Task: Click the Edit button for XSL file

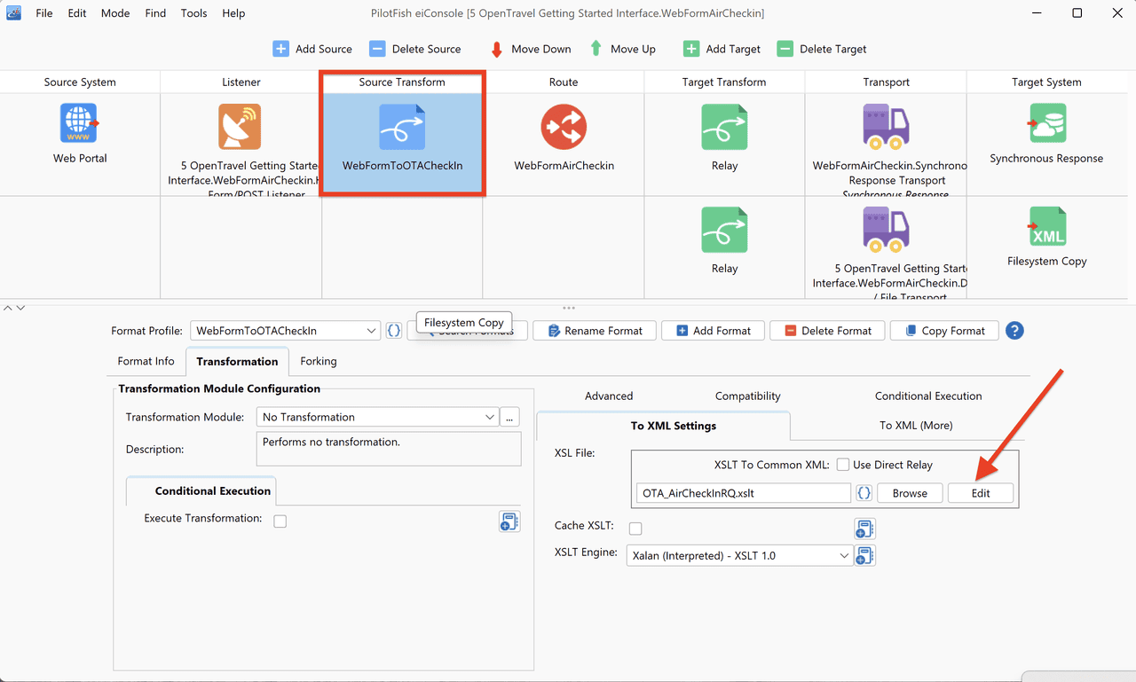Action: 980,493
